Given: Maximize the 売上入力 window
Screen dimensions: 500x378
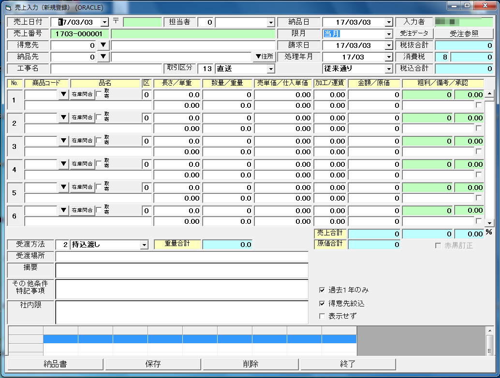Looking at the screenshot, I should (467, 6).
